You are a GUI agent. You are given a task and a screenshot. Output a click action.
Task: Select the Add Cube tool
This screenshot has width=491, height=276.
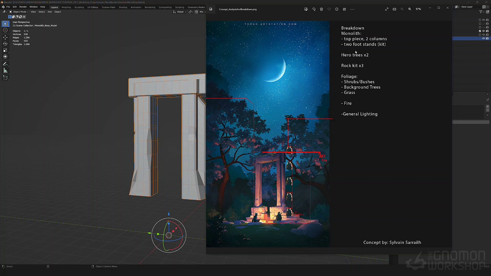(5, 78)
